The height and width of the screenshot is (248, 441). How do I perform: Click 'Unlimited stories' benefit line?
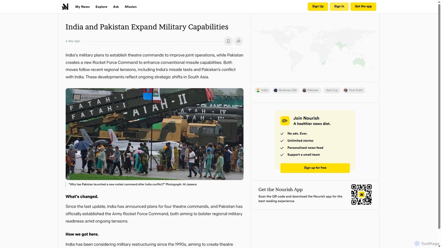[300, 141]
